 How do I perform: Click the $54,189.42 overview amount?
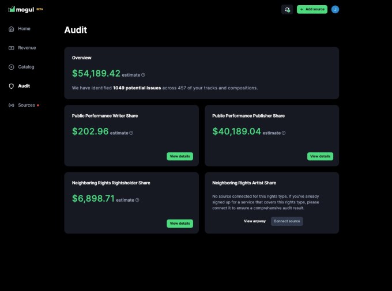[96, 73]
